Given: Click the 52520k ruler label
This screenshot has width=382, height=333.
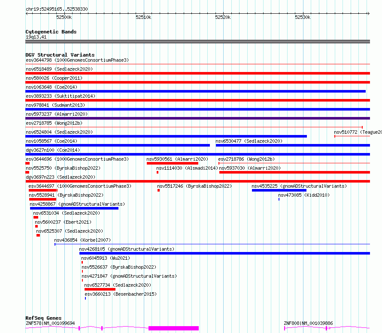Looking at the screenshot, I should tap(223, 17).
